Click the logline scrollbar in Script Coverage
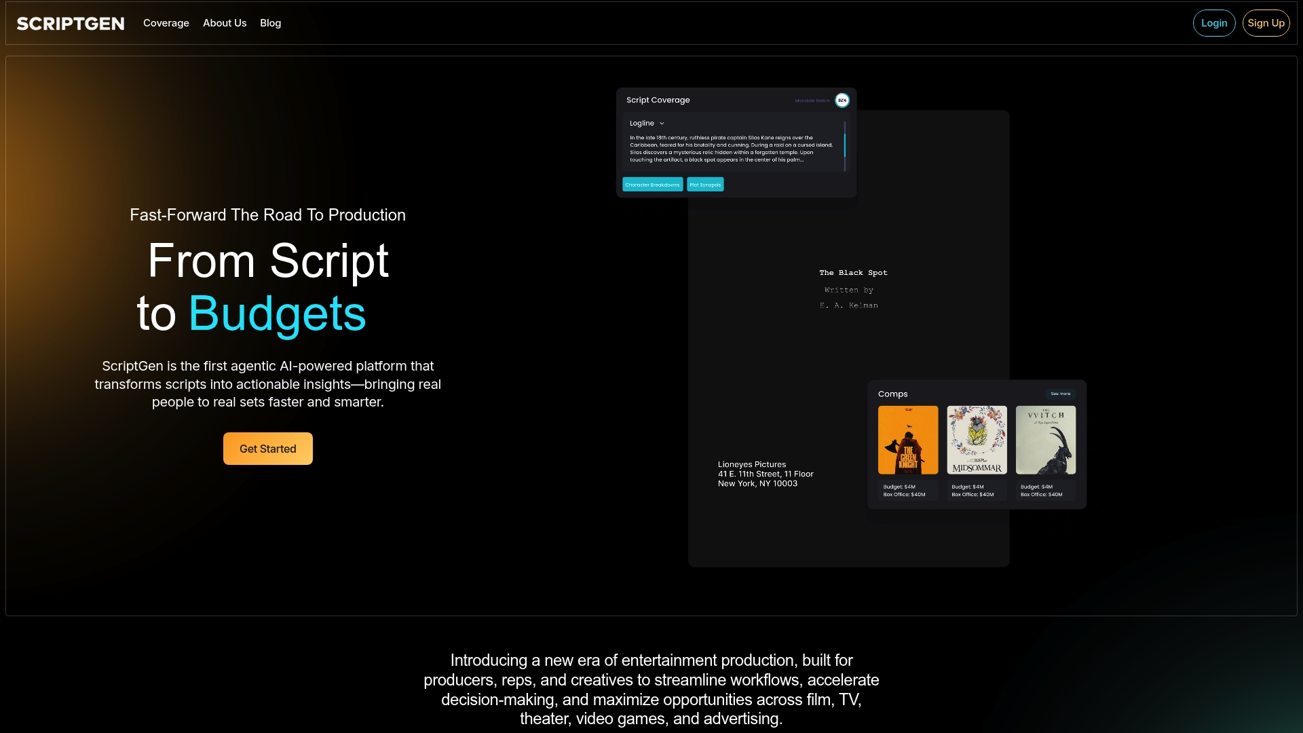1303x733 pixels. 845,147
